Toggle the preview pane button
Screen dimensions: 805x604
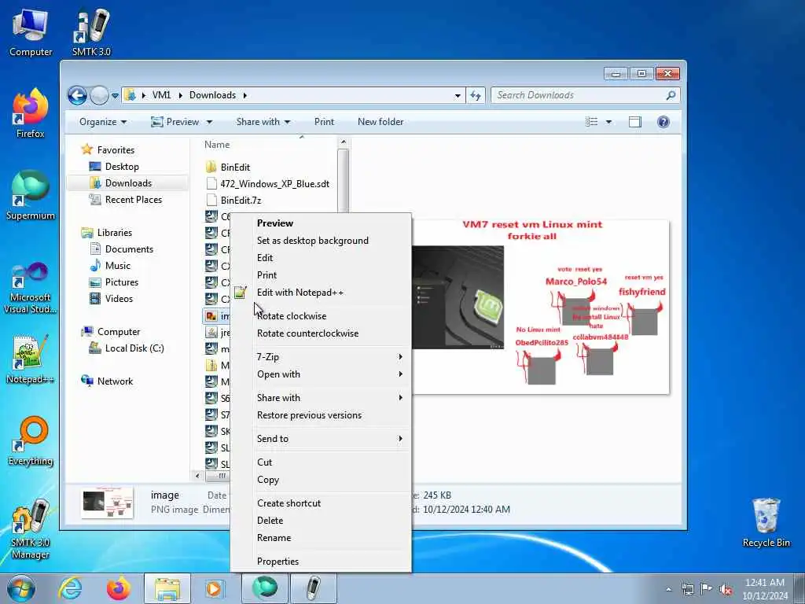635,122
